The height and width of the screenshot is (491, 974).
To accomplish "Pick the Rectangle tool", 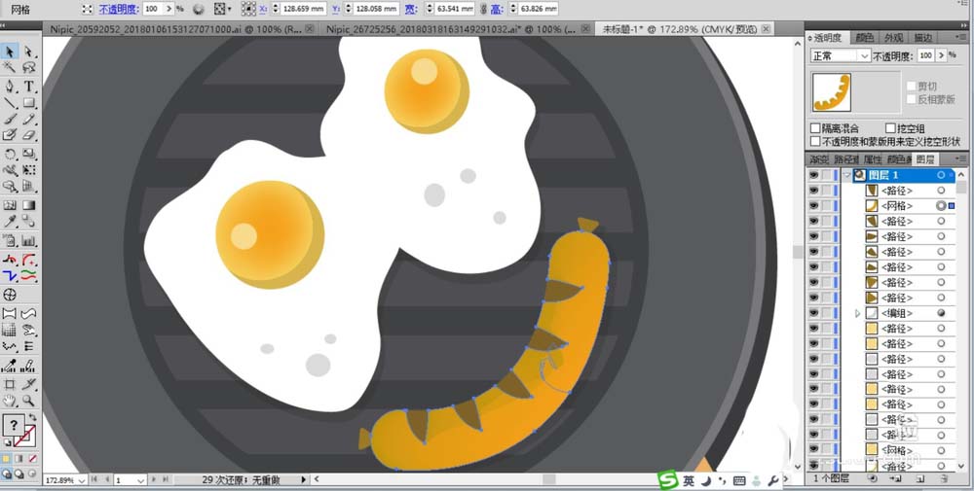I will [x=28, y=102].
